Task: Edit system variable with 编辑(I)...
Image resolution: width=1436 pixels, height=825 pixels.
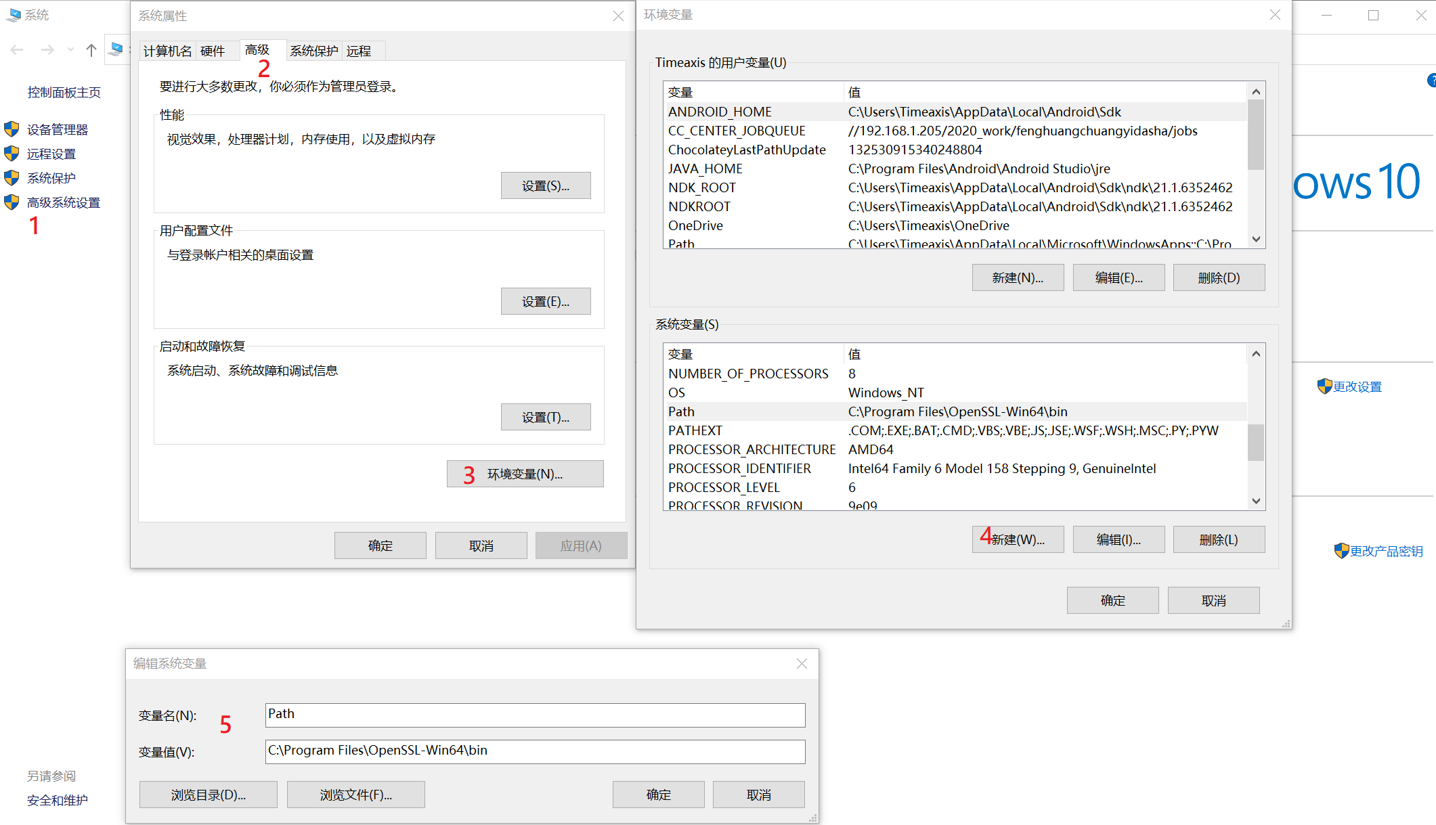Action: pyautogui.click(x=1119, y=539)
